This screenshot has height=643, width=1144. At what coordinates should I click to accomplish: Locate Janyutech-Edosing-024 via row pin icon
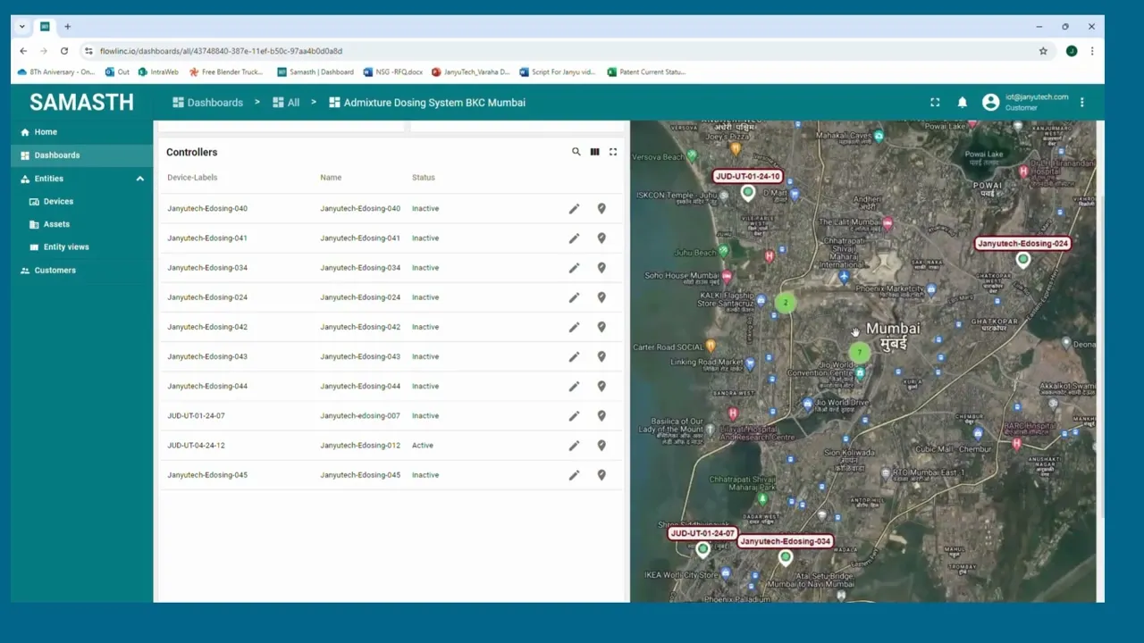pos(601,297)
